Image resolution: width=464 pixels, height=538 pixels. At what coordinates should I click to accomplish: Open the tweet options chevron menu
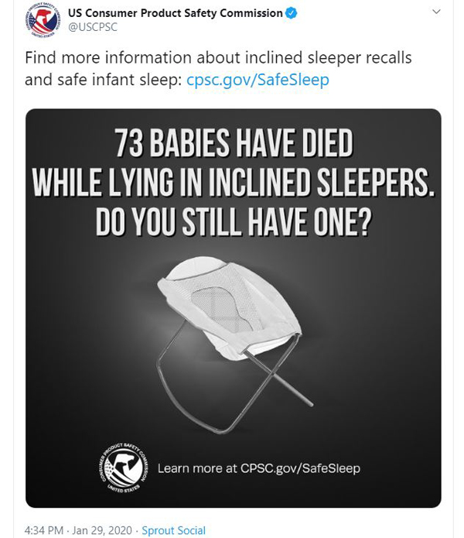coord(436,12)
